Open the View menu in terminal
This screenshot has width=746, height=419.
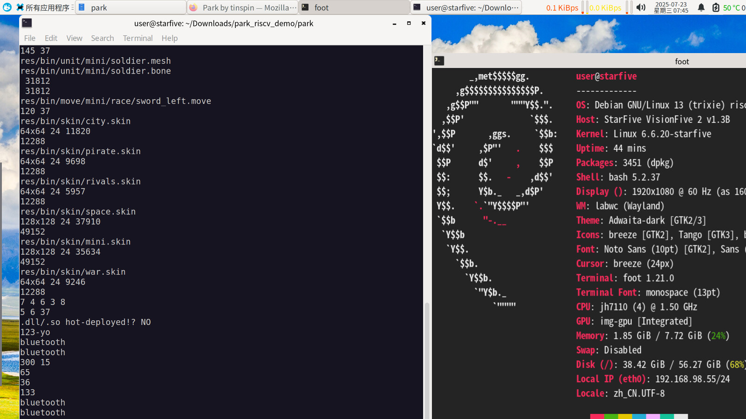point(74,38)
